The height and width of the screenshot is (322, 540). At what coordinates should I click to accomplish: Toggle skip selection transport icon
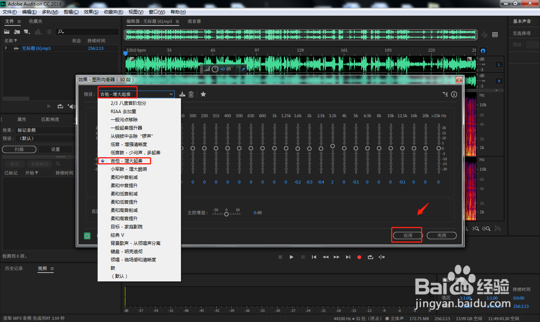(382, 257)
